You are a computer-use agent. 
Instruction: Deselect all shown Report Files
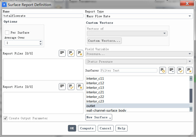coord(80,53)
